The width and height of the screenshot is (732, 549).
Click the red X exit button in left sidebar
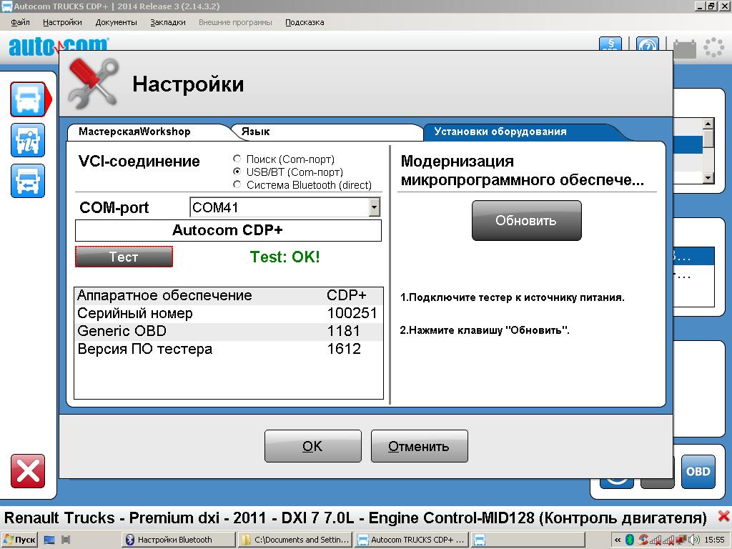(28, 471)
